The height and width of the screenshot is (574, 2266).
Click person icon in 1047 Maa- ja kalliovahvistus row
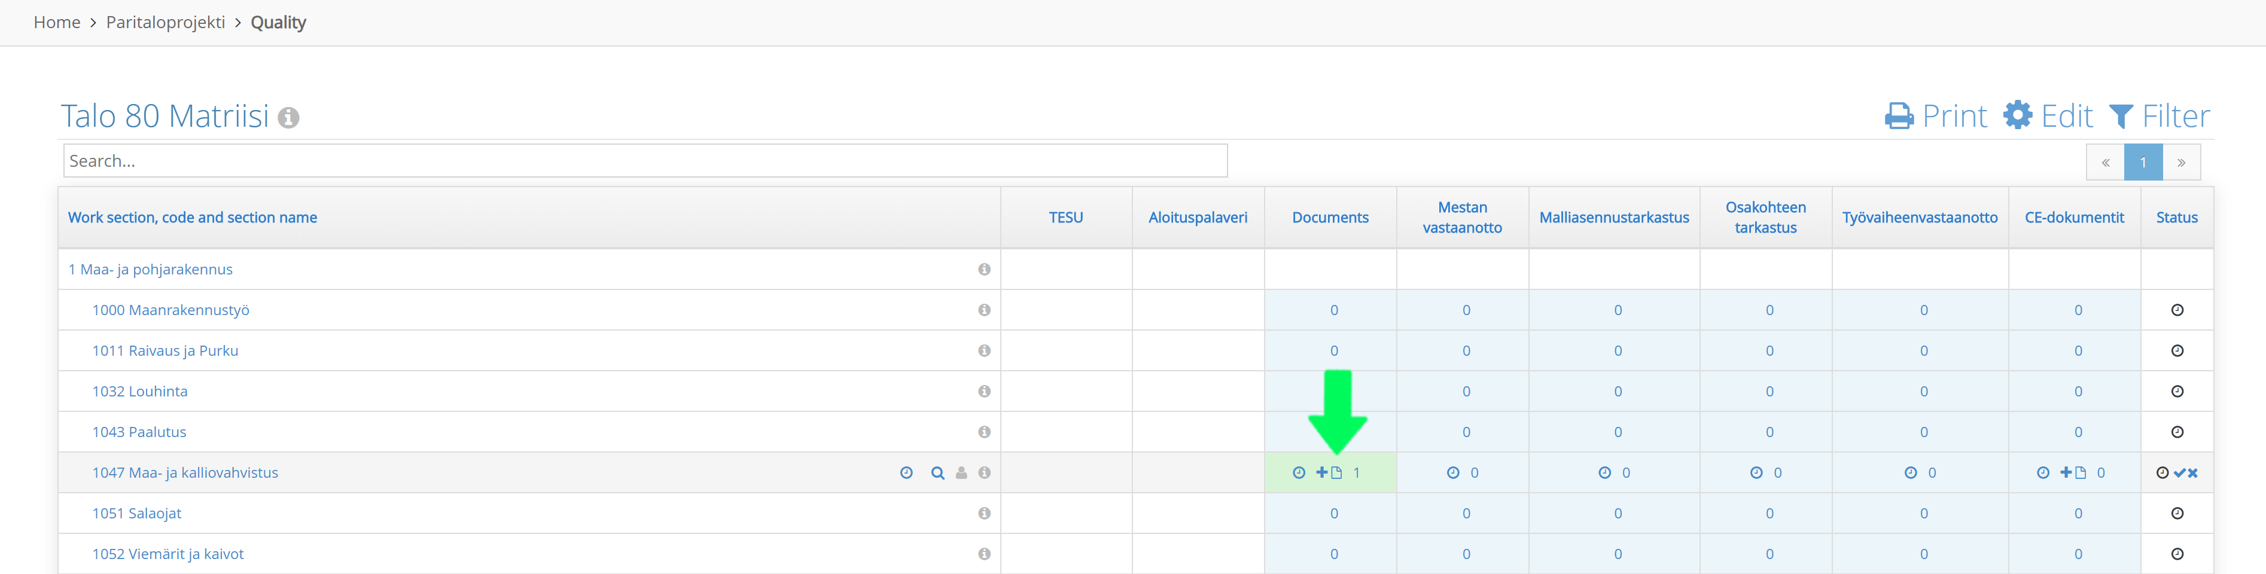[961, 473]
